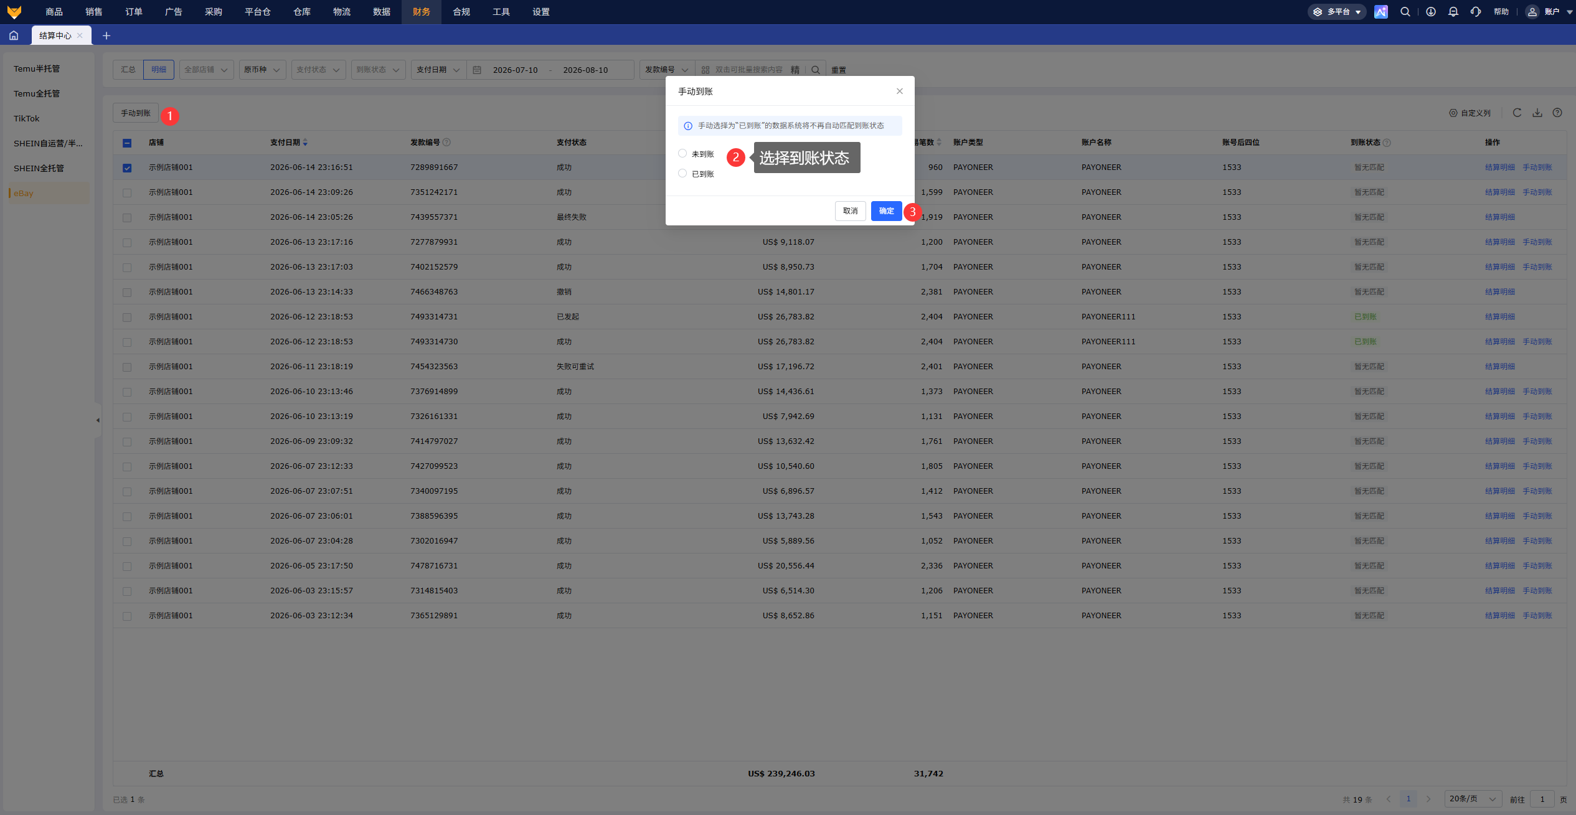The height and width of the screenshot is (815, 1576).
Task: Add a new tab with the plus icon
Action: coord(106,35)
